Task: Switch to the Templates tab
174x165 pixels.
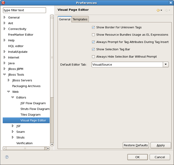Action: (80, 19)
